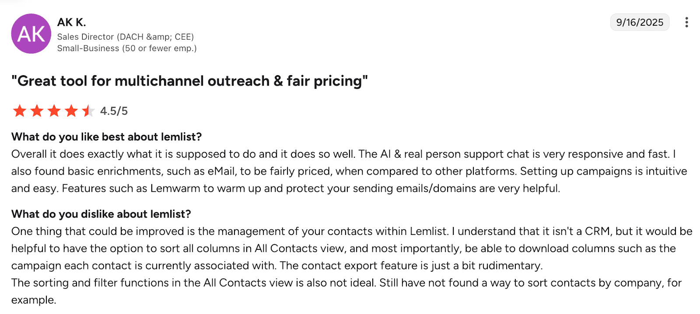Click the purple AK avatar circle

click(x=31, y=34)
